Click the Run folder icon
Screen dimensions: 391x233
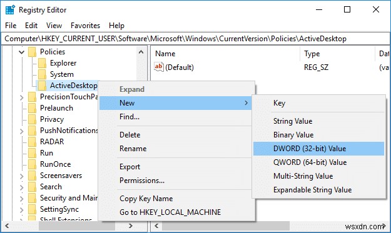coord(33,153)
